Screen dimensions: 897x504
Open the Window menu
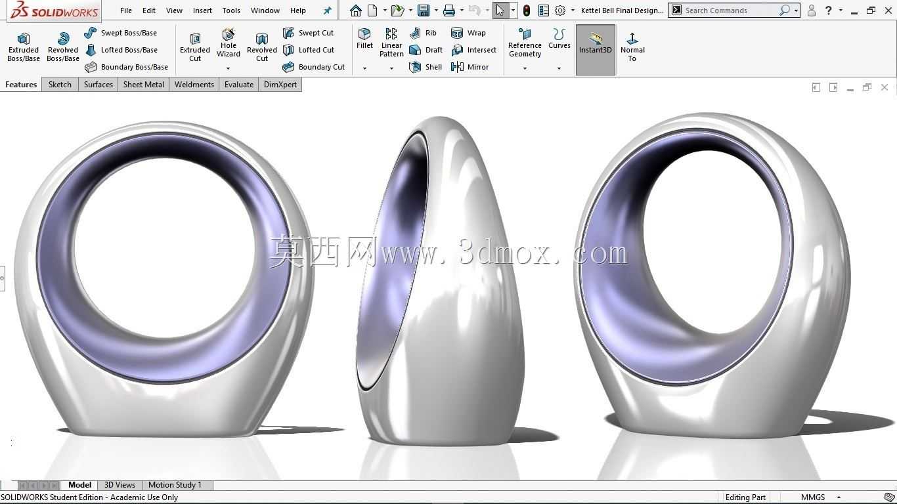pos(265,10)
